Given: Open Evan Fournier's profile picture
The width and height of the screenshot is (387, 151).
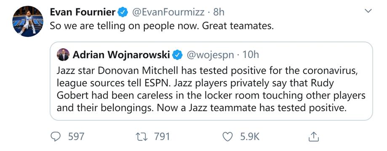Looking at the screenshot, I should click(28, 21).
